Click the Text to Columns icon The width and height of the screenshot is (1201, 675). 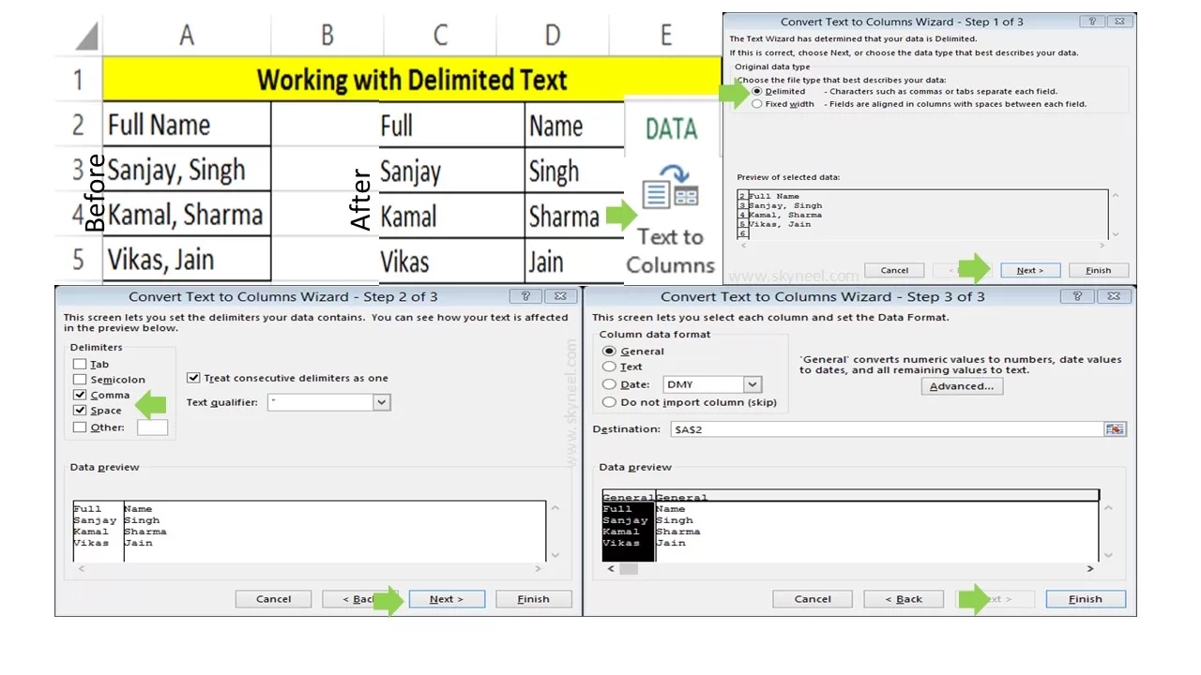pos(670,187)
